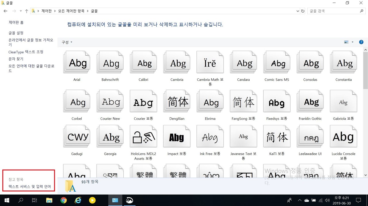
Task: Open the HoloLens MDL2 Assets font
Action: tap(143, 137)
